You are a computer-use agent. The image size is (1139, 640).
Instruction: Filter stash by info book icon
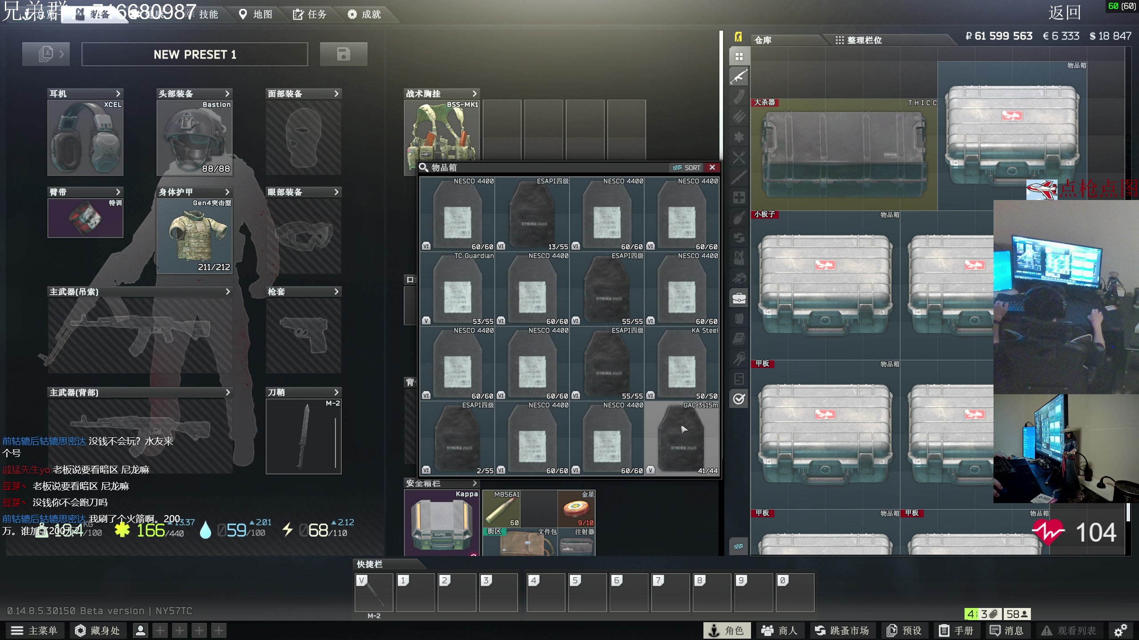pos(739,338)
